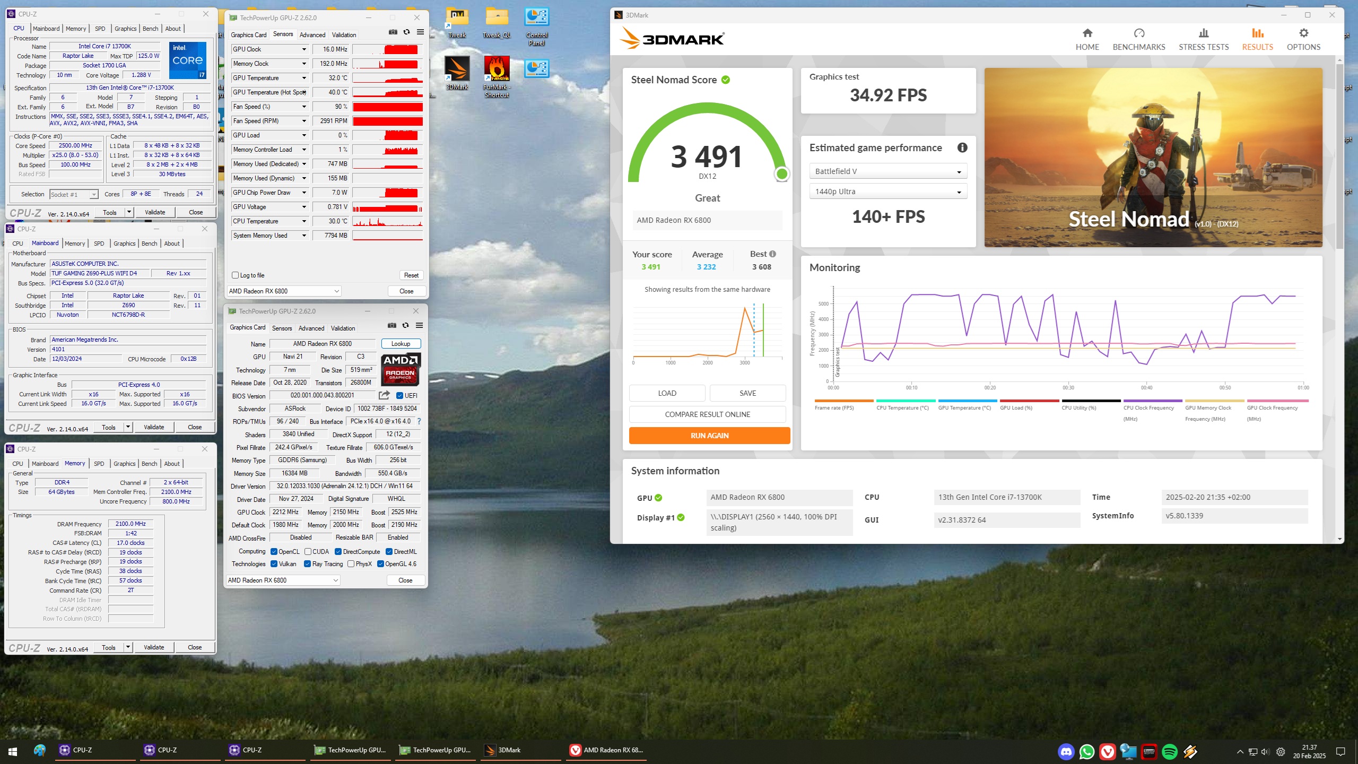
Task: Open the GPU selector dropdown in Sensors window
Action: pyautogui.click(x=284, y=291)
